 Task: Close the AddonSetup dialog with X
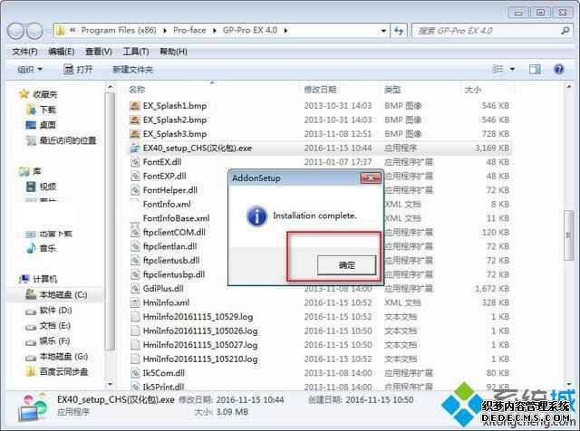click(x=371, y=178)
